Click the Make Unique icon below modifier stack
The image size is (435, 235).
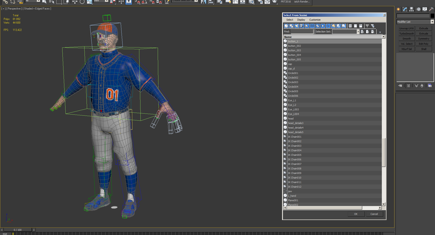416,86
